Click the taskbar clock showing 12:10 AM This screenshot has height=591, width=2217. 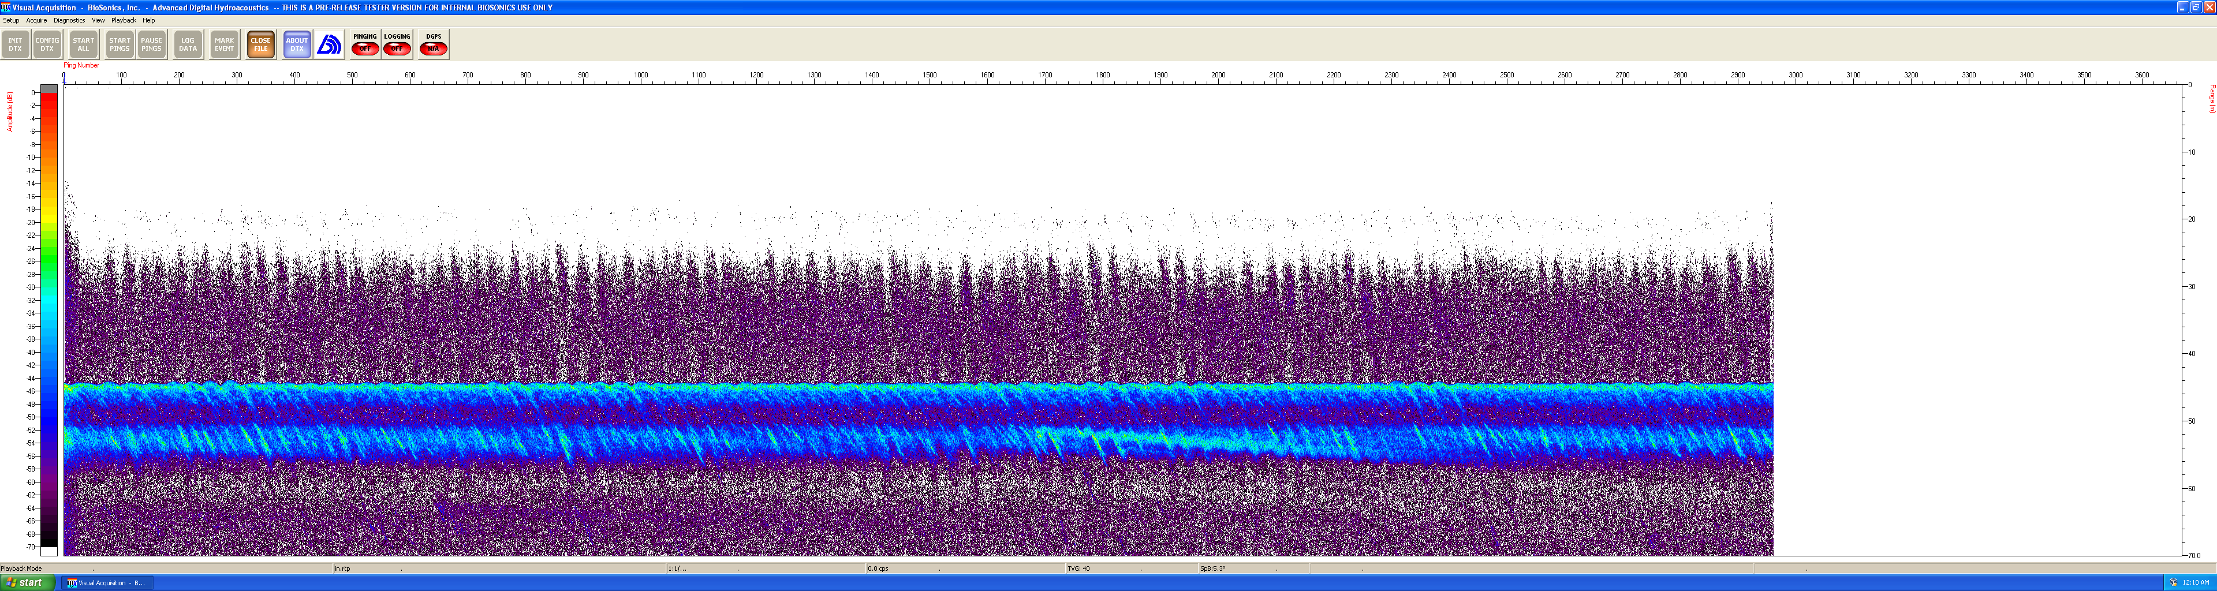pyautogui.click(x=2196, y=582)
